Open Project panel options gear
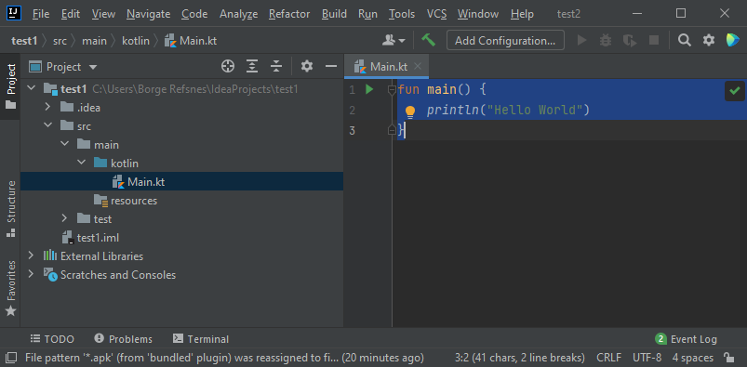This screenshot has height=367, width=747. [307, 67]
